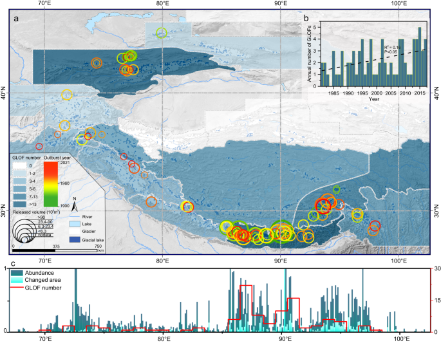This screenshot has height=343, width=441.
Task: Click the 'P<0.05' annotation
Action: [x=390, y=51]
